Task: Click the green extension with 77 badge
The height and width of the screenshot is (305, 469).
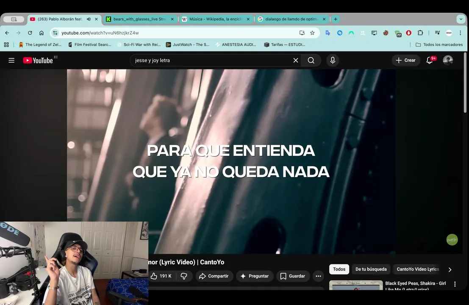Action: pos(397,33)
